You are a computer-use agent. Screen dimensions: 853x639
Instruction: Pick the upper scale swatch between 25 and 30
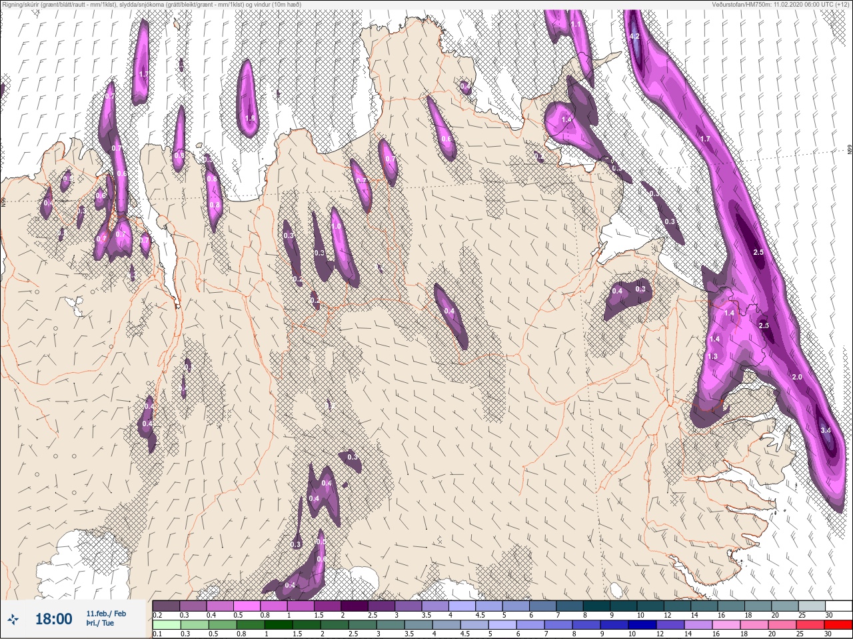tap(812, 606)
